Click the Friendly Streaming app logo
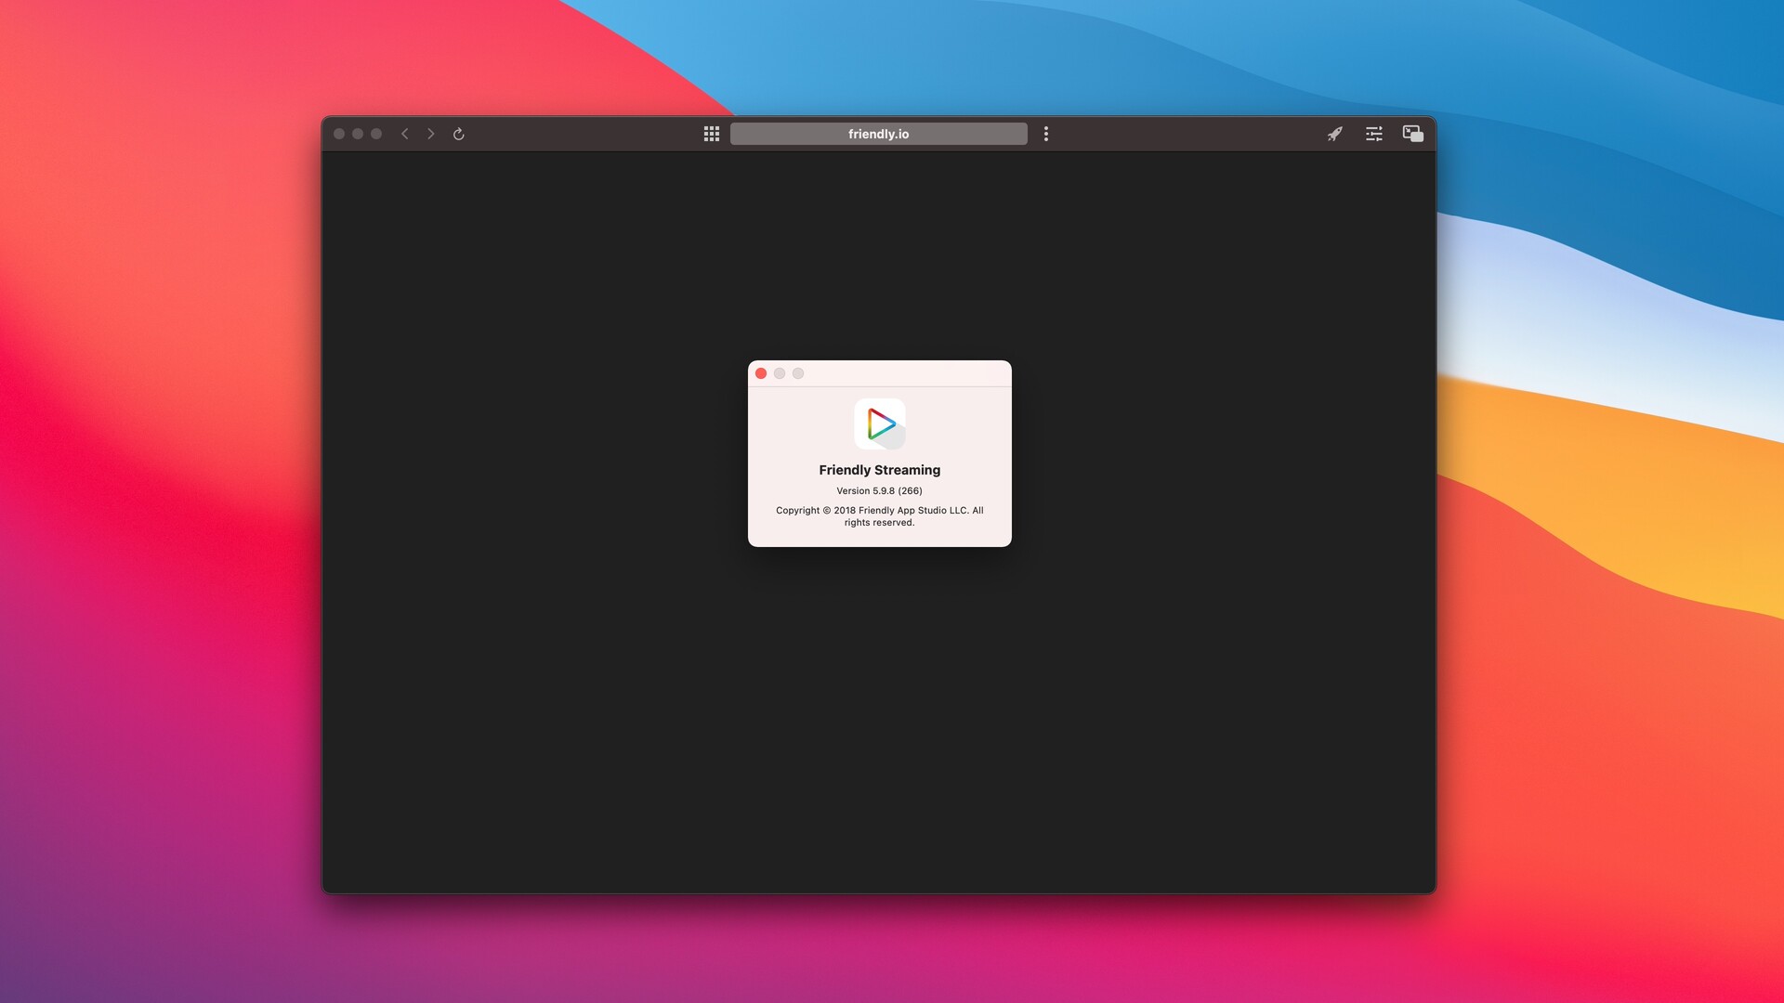The image size is (1784, 1003). pyautogui.click(x=880, y=424)
